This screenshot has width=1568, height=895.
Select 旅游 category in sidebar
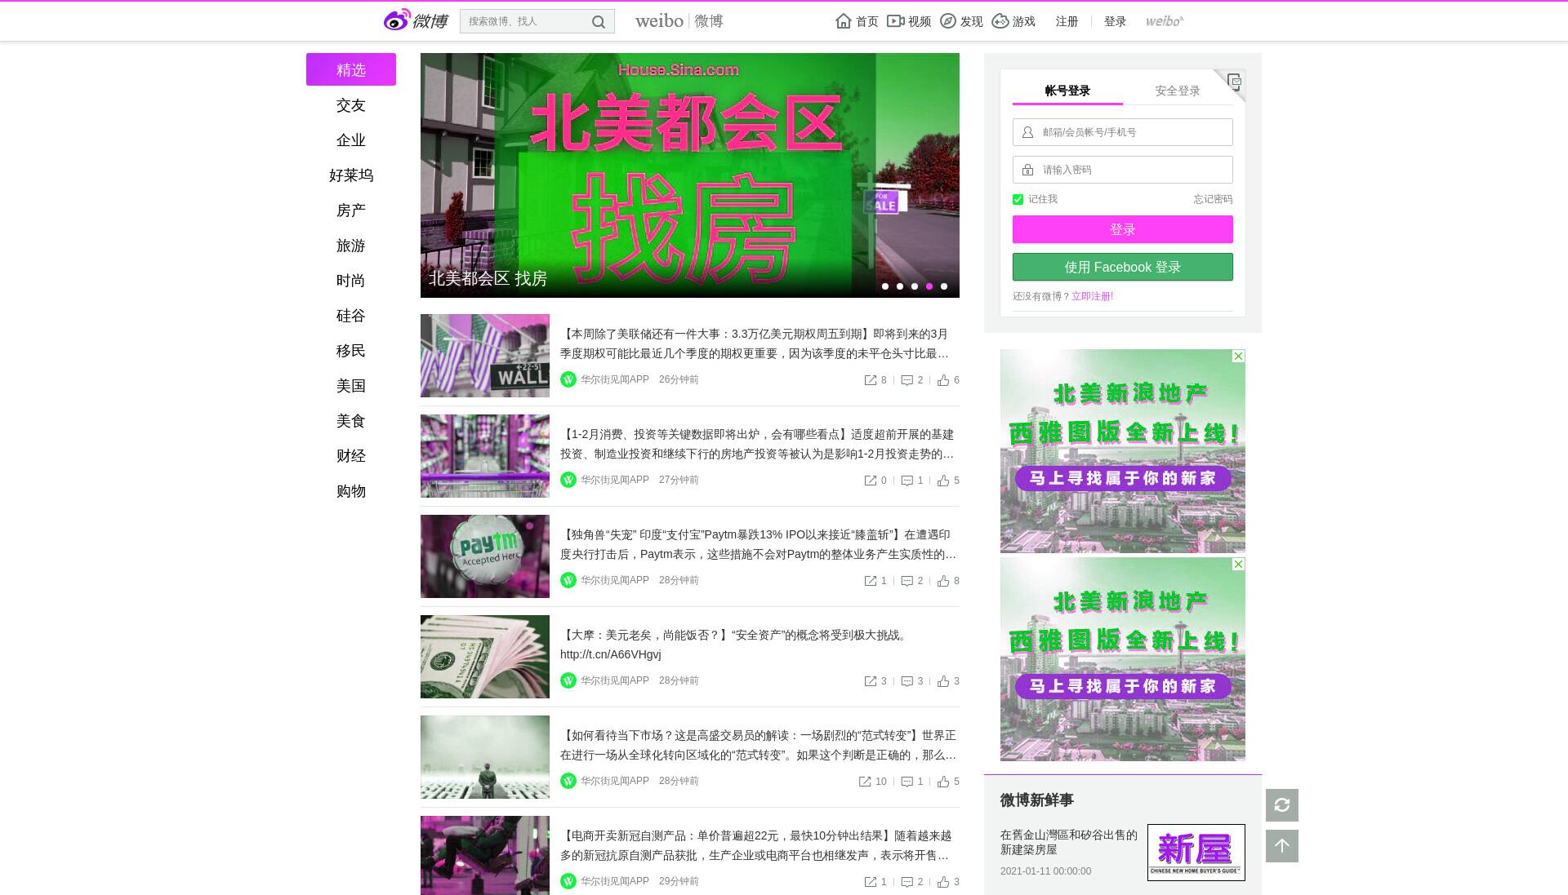coord(351,246)
